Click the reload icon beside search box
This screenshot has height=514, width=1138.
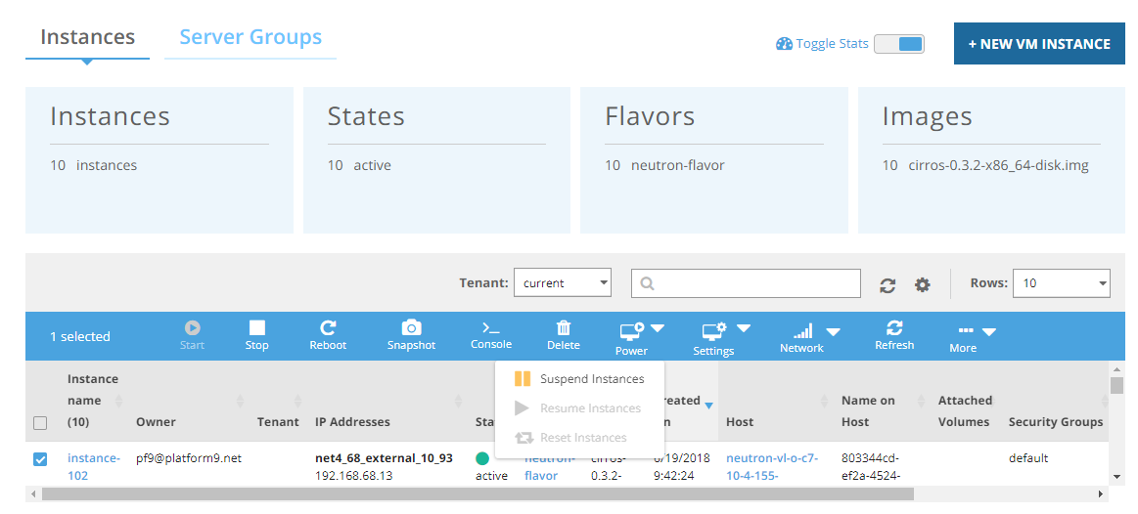point(888,284)
